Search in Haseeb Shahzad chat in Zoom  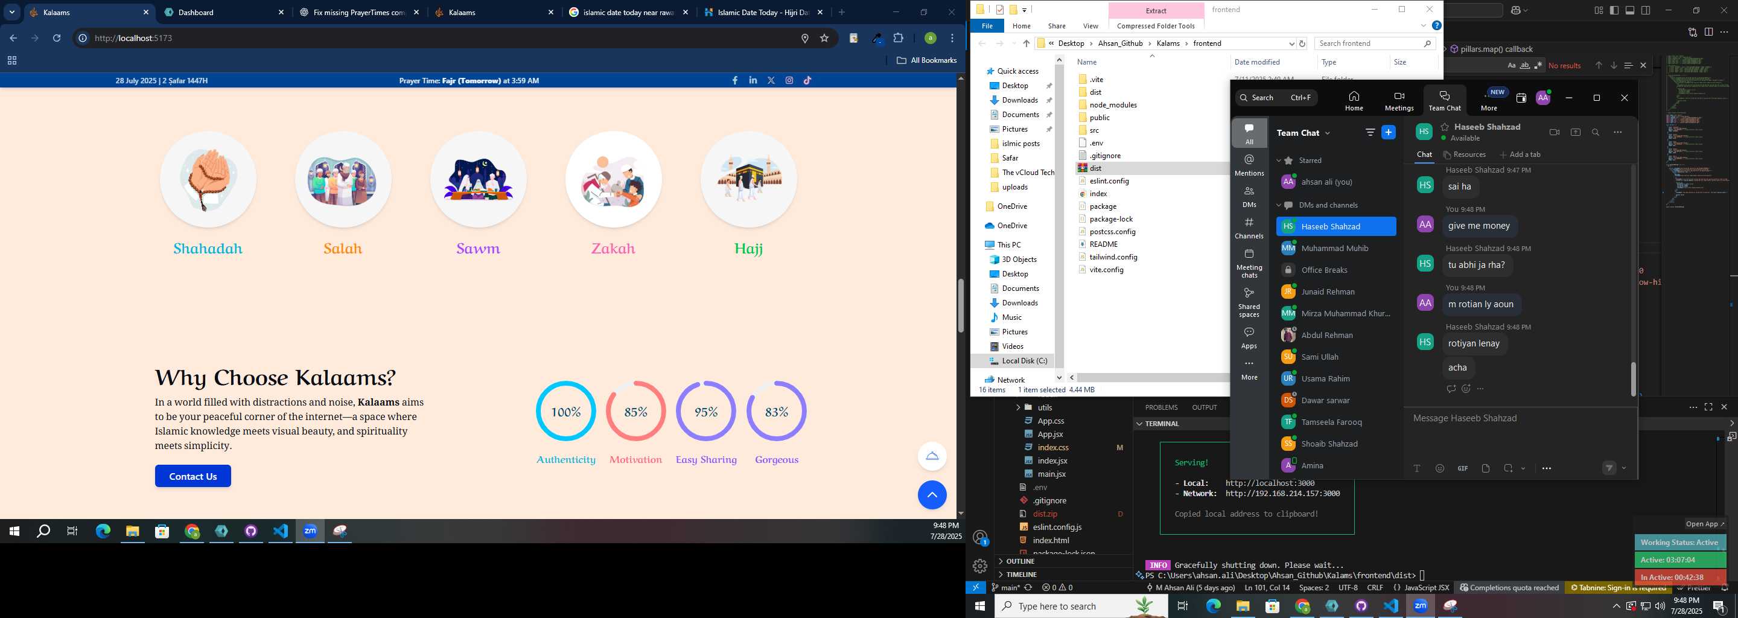[1596, 132]
